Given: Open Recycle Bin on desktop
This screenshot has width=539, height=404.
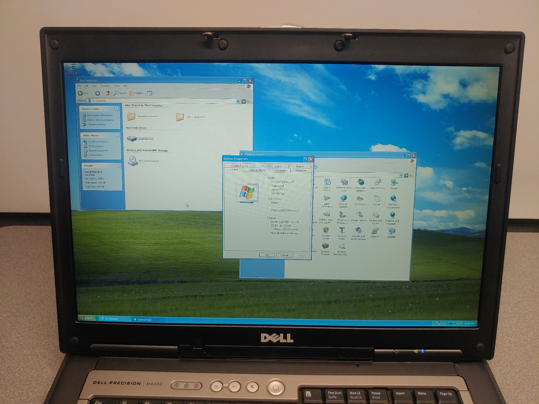Looking at the screenshot, I should pos(72,69).
